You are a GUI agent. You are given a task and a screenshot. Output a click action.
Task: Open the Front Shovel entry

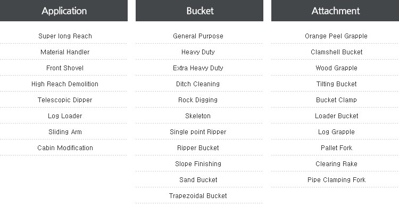click(65, 68)
